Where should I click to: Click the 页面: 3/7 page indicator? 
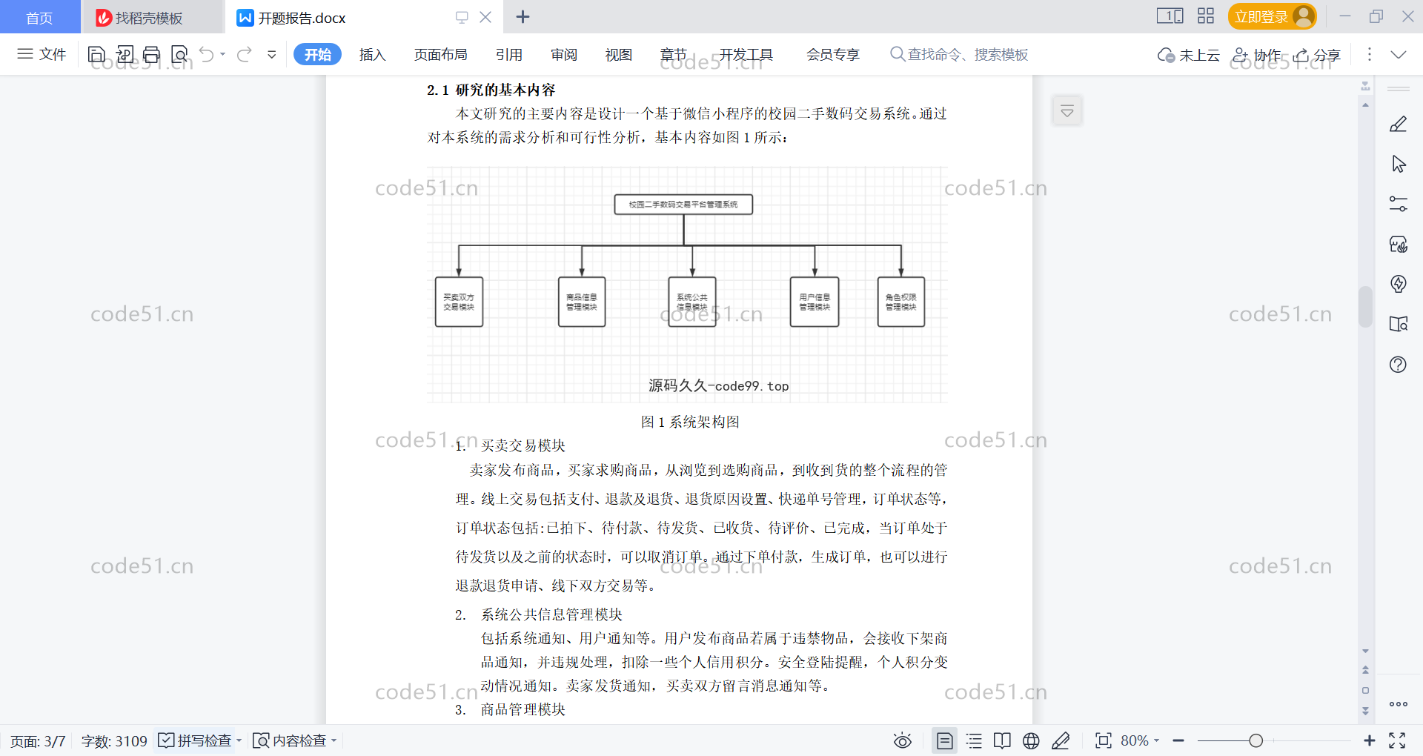click(38, 740)
